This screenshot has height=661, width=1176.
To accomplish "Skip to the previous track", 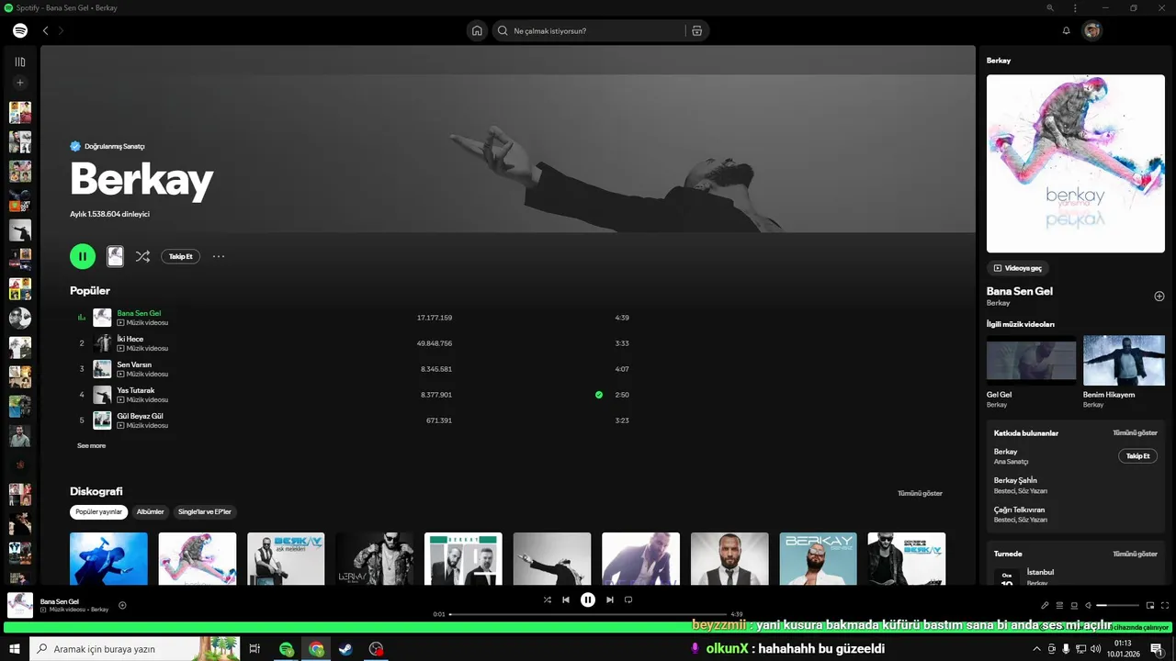I will coord(566,599).
